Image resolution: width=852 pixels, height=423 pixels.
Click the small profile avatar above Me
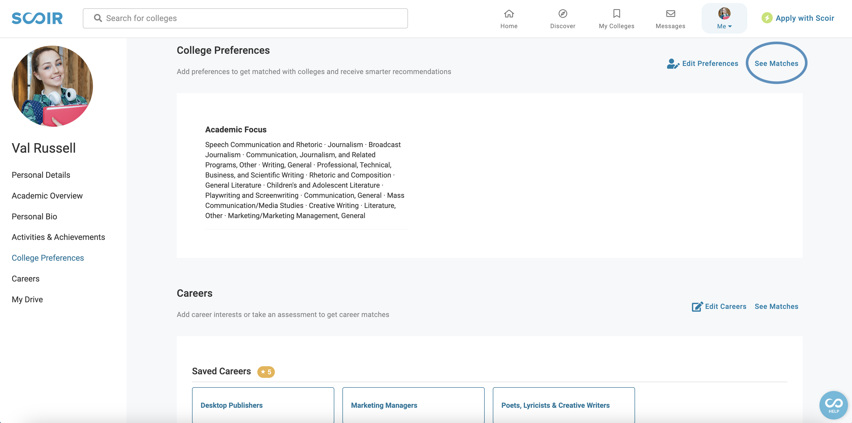coord(724,13)
